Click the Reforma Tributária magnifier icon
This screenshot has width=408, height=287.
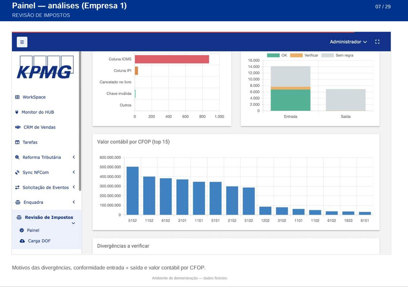(17, 157)
